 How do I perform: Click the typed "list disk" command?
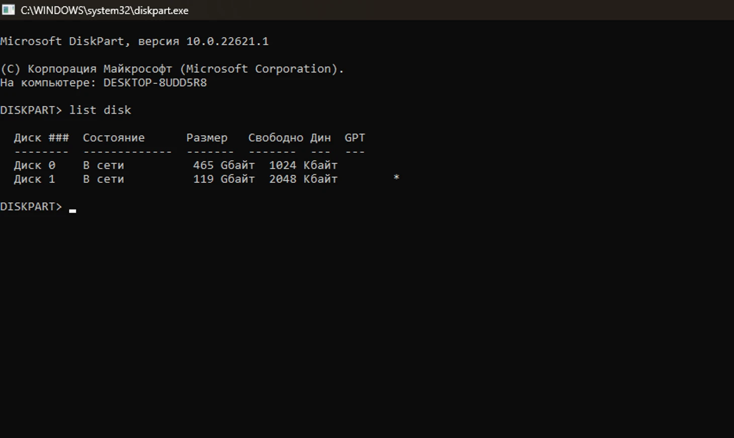[100, 110]
